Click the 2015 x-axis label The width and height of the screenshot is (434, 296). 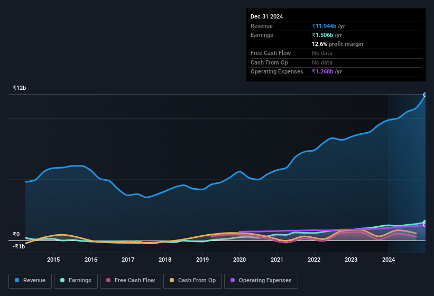click(x=53, y=260)
